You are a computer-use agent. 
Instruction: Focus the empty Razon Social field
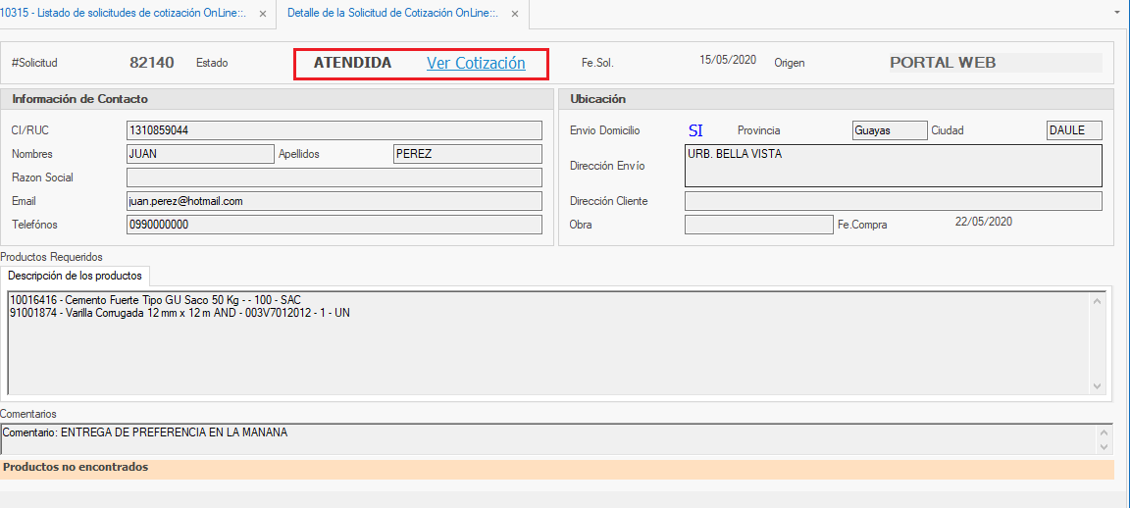pyautogui.click(x=334, y=178)
